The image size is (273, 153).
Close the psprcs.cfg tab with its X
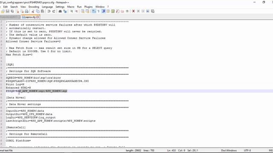(38, 17)
